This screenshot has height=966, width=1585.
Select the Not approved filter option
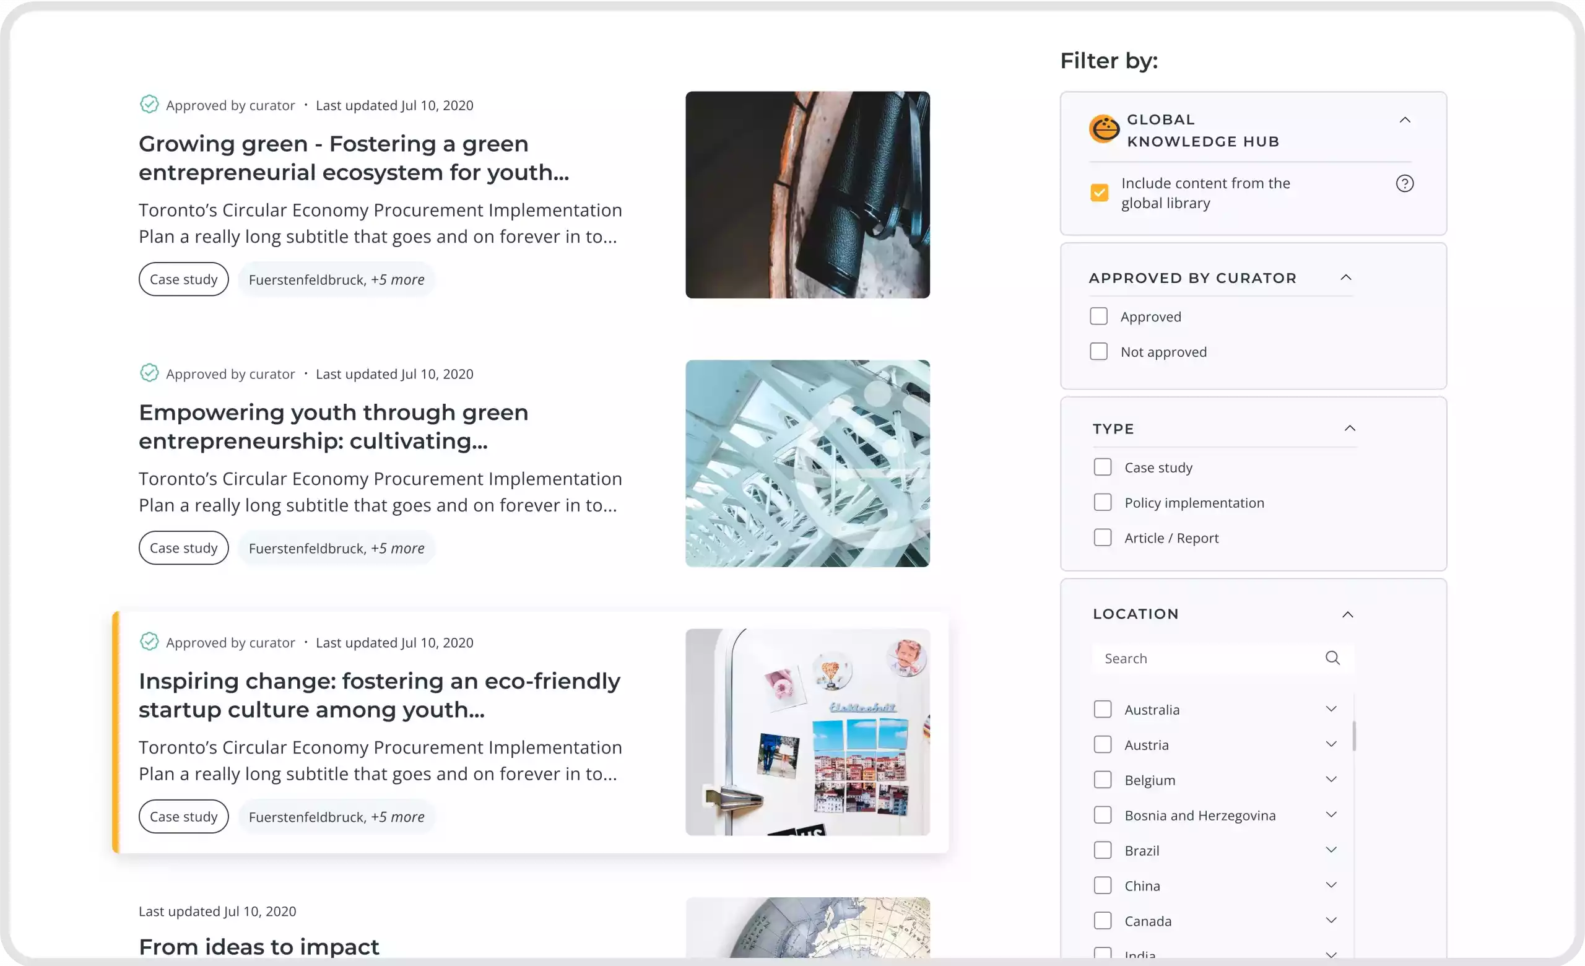pyautogui.click(x=1098, y=351)
